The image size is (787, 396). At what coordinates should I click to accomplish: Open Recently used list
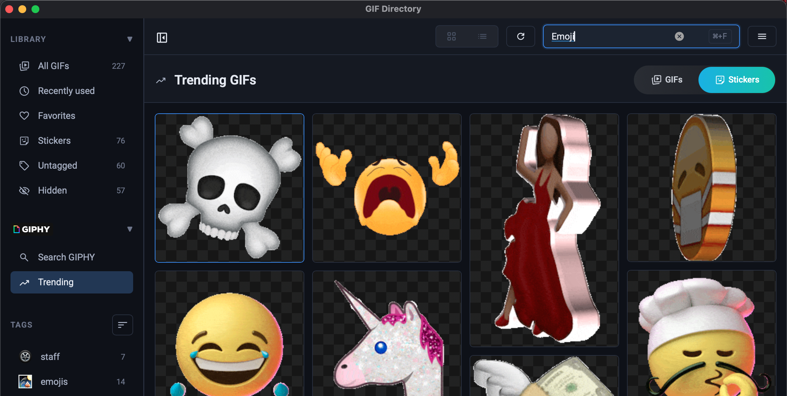pos(71,91)
